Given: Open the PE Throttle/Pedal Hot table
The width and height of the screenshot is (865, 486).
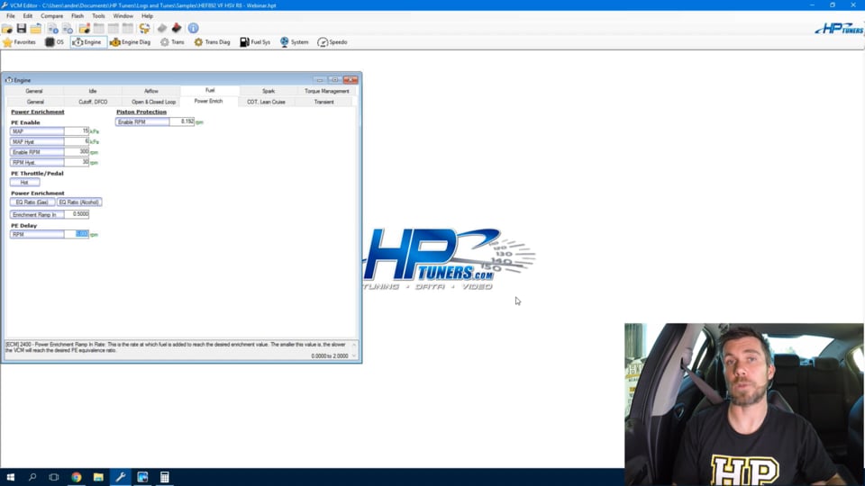Looking at the screenshot, I should (24, 183).
